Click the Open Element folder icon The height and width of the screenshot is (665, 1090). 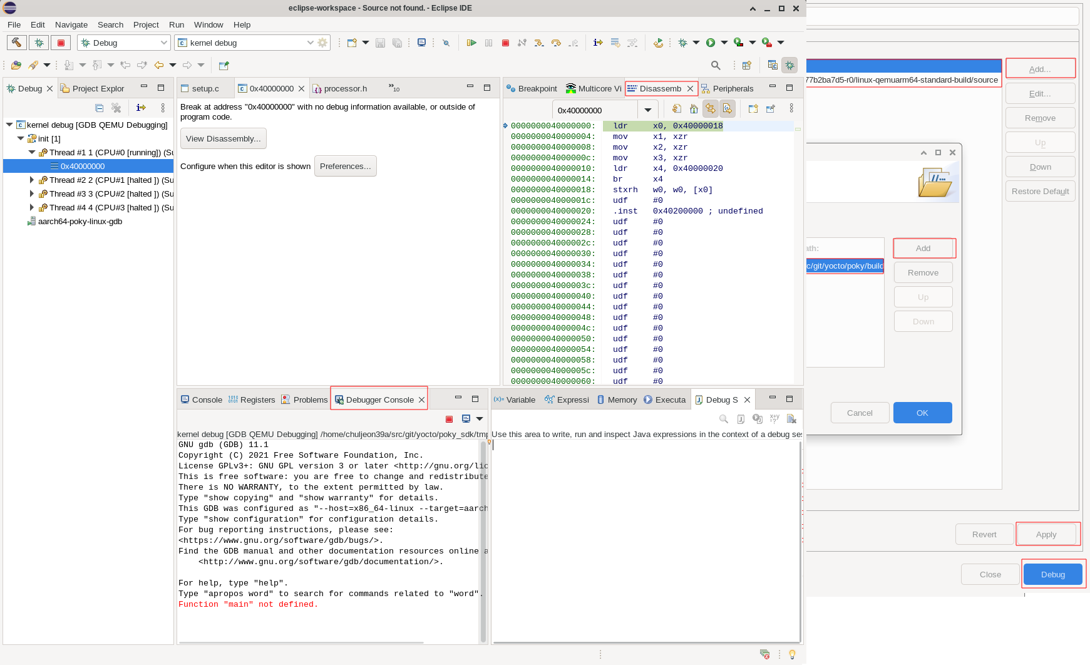click(16, 65)
